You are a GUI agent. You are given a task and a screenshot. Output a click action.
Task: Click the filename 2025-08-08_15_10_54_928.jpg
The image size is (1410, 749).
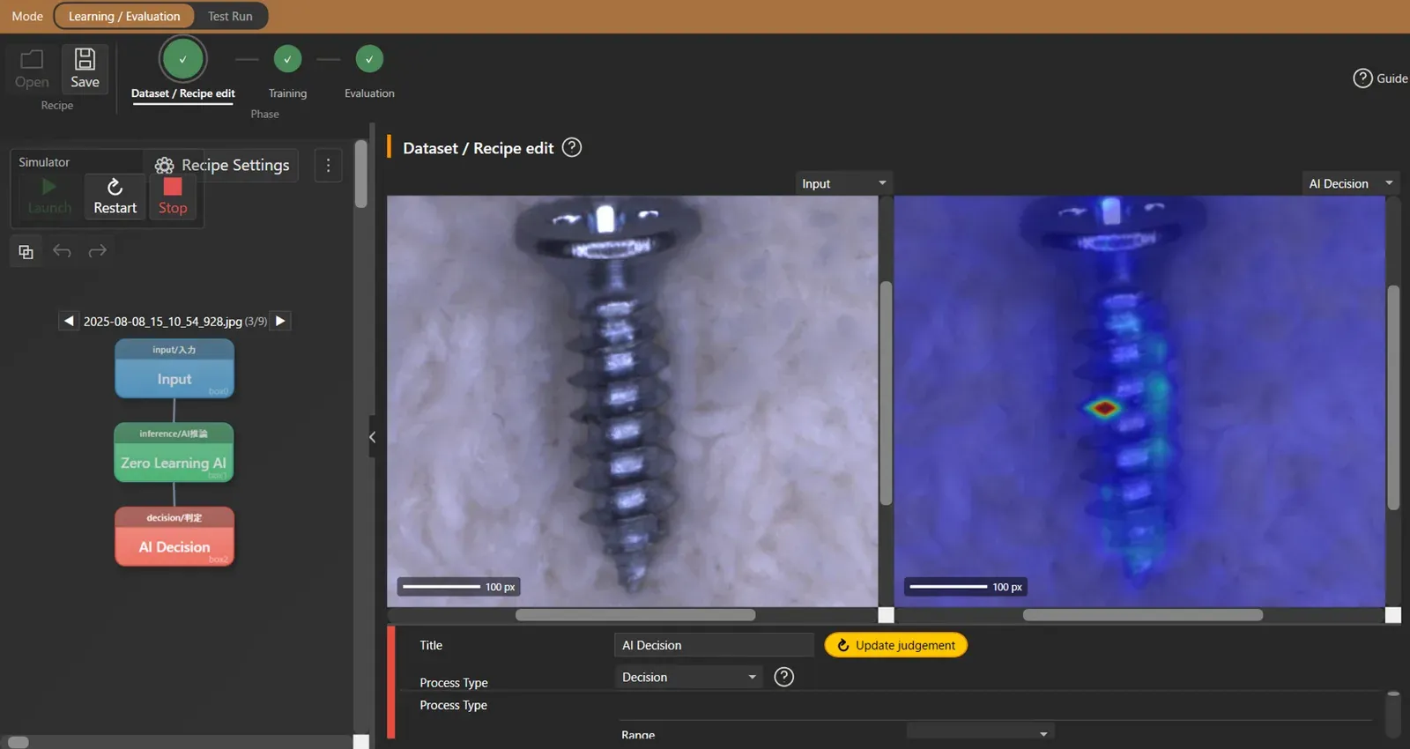pos(162,322)
